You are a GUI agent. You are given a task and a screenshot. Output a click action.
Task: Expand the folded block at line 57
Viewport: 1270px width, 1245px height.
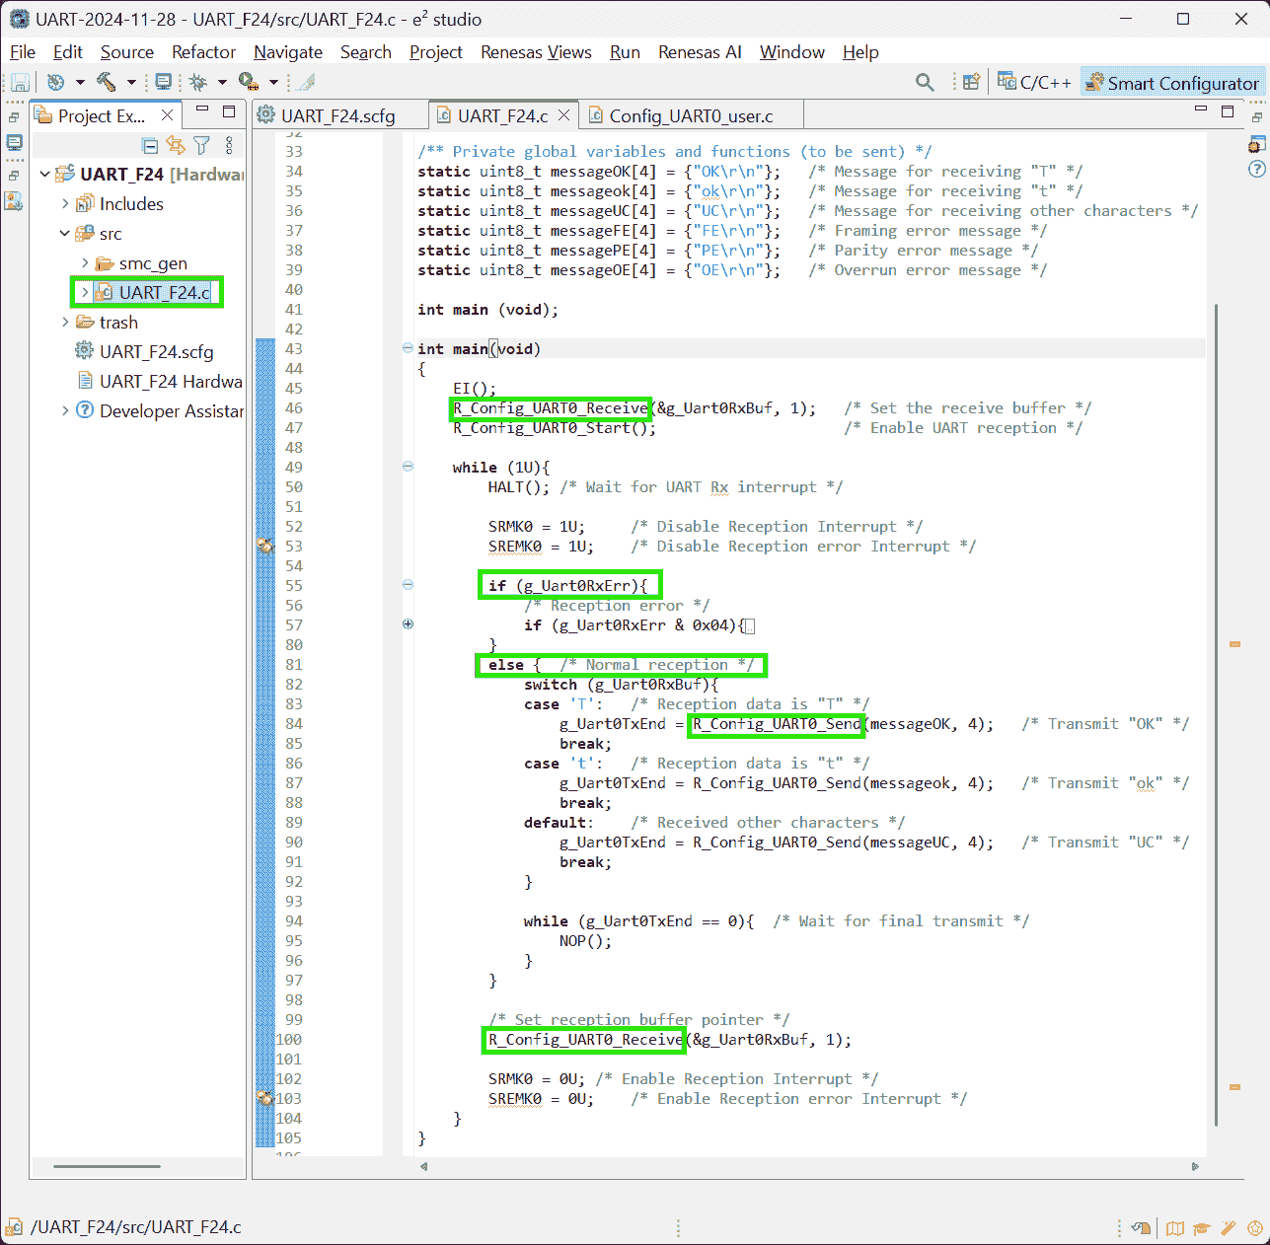[x=408, y=624]
